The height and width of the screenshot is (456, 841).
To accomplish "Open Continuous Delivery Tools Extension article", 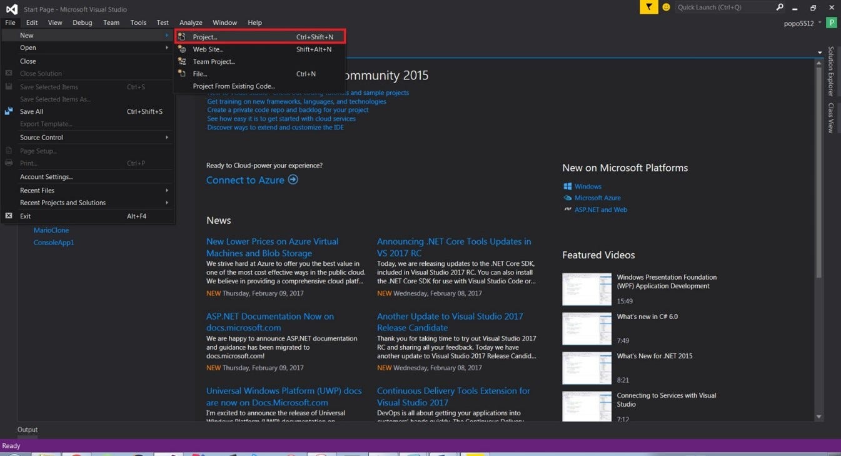I will tap(453, 396).
